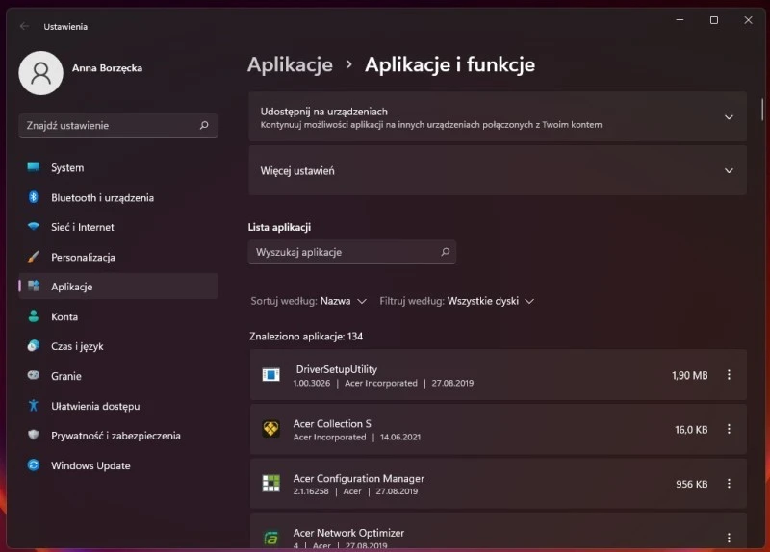Screen dimensions: 770x552
Task: Click the Acer Network Optimizer app icon
Action: [270, 539]
